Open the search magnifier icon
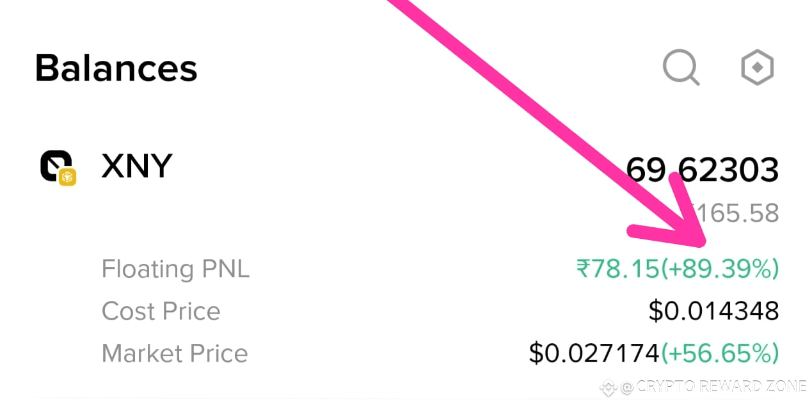The image size is (812, 404). (681, 67)
